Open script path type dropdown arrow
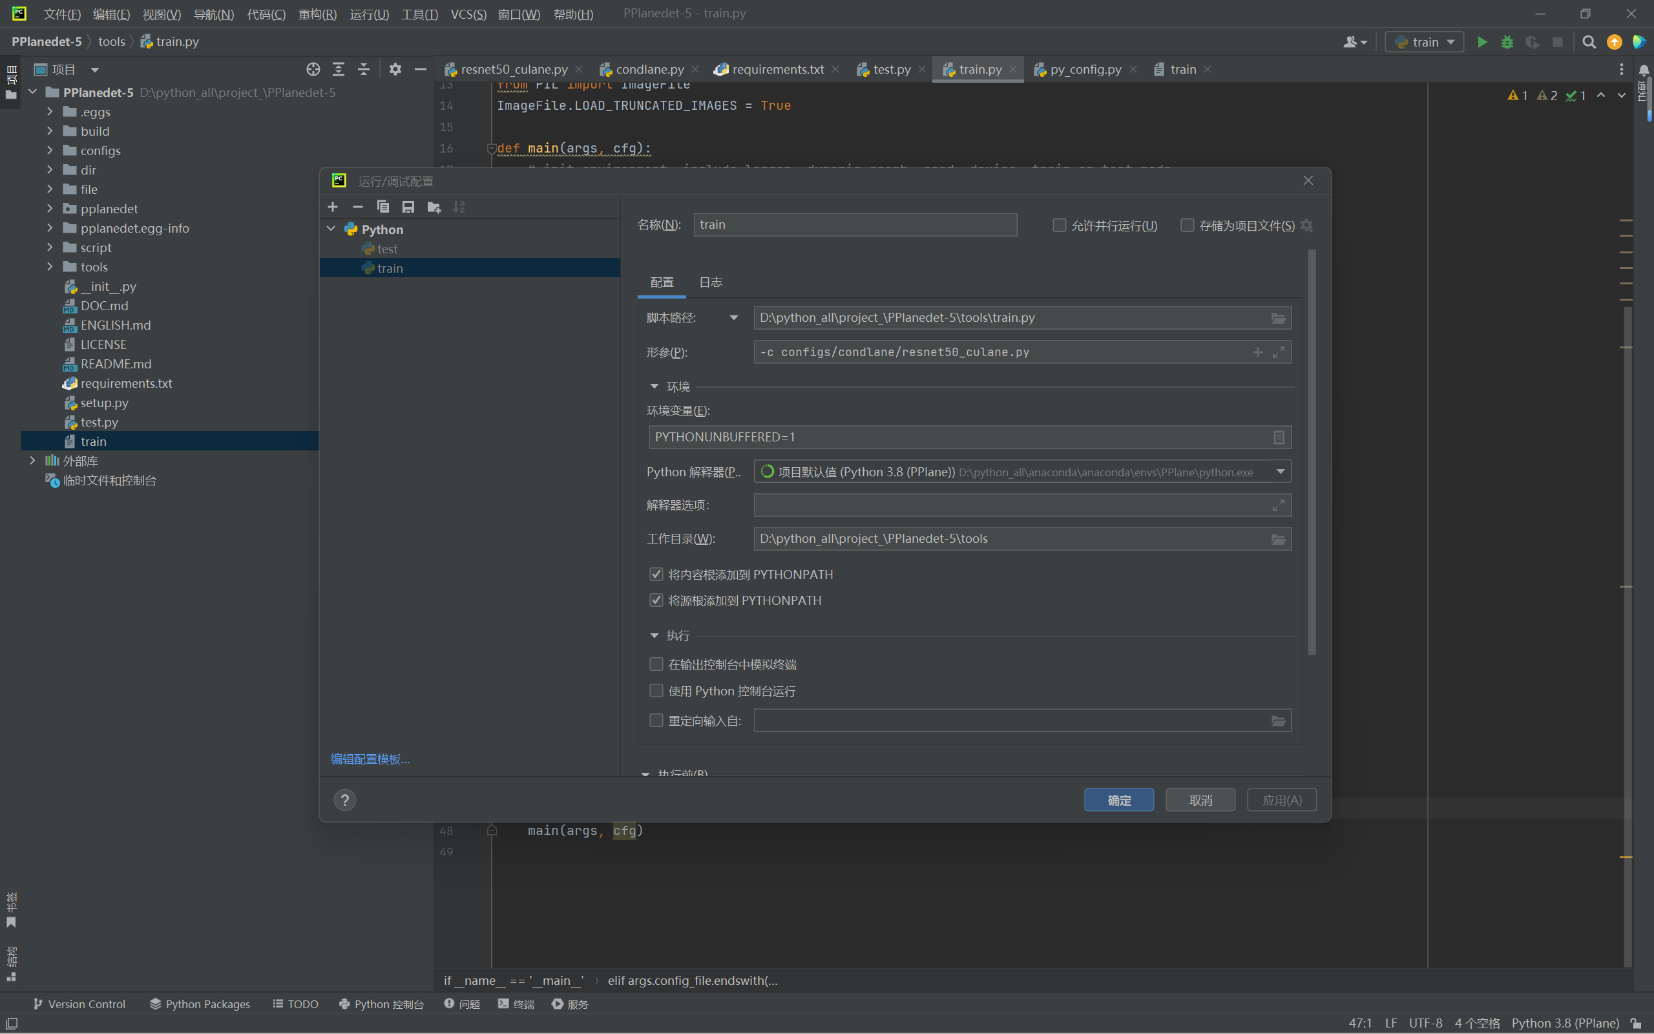This screenshot has width=1654, height=1034. point(733,318)
